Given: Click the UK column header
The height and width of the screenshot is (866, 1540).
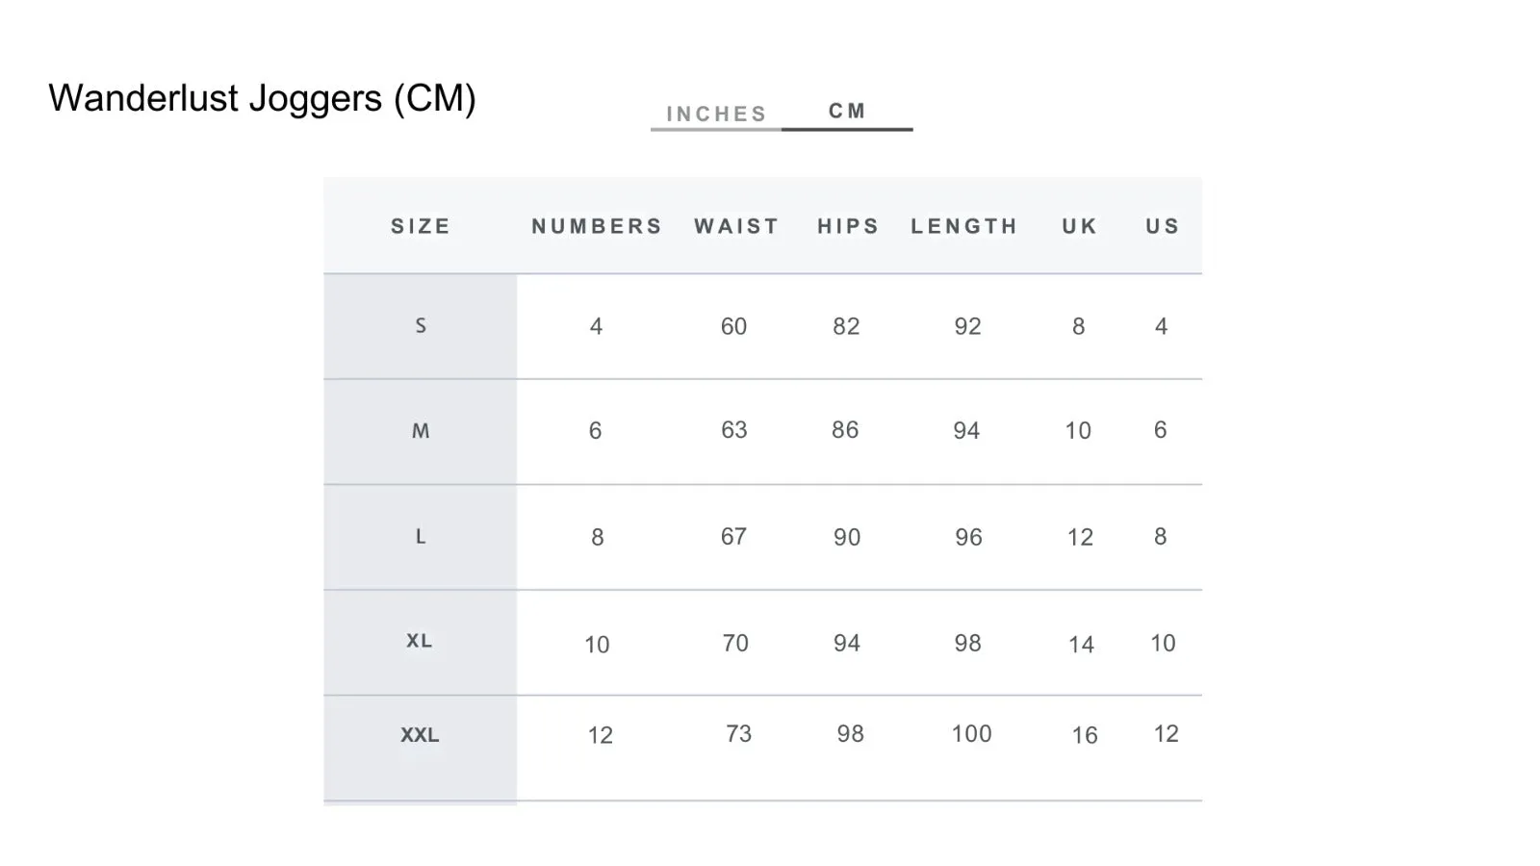Looking at the screenshot, I should point(1080,226).
